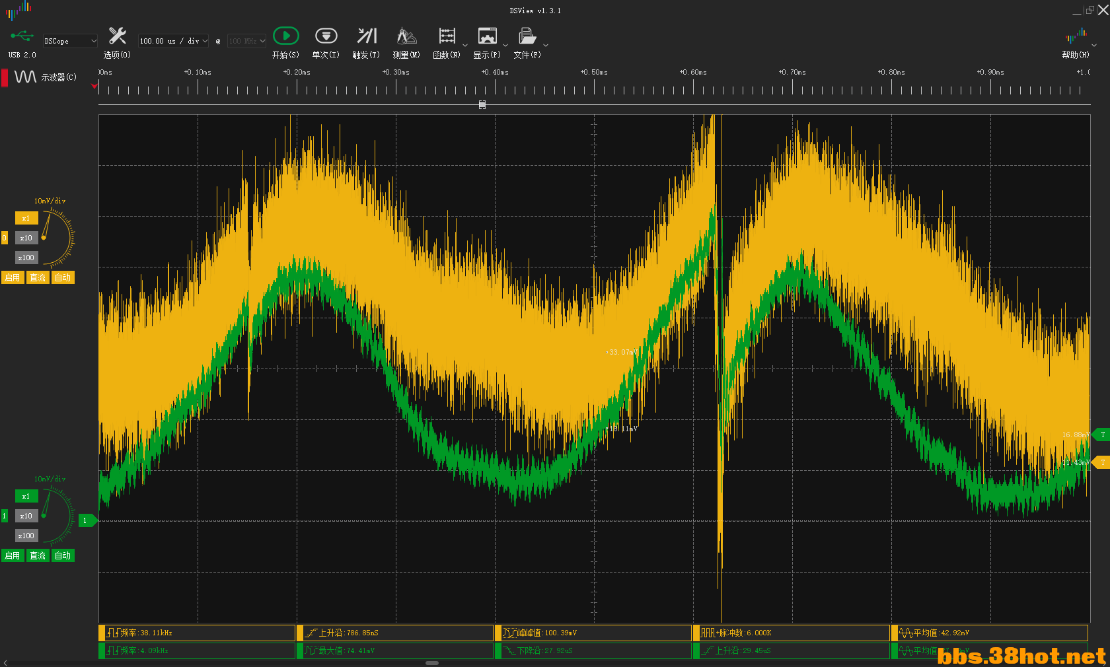This screenshot has width=1110, height=667.
Task: Click the USB 2.0 connection icon
Action: tap(22, 36)
